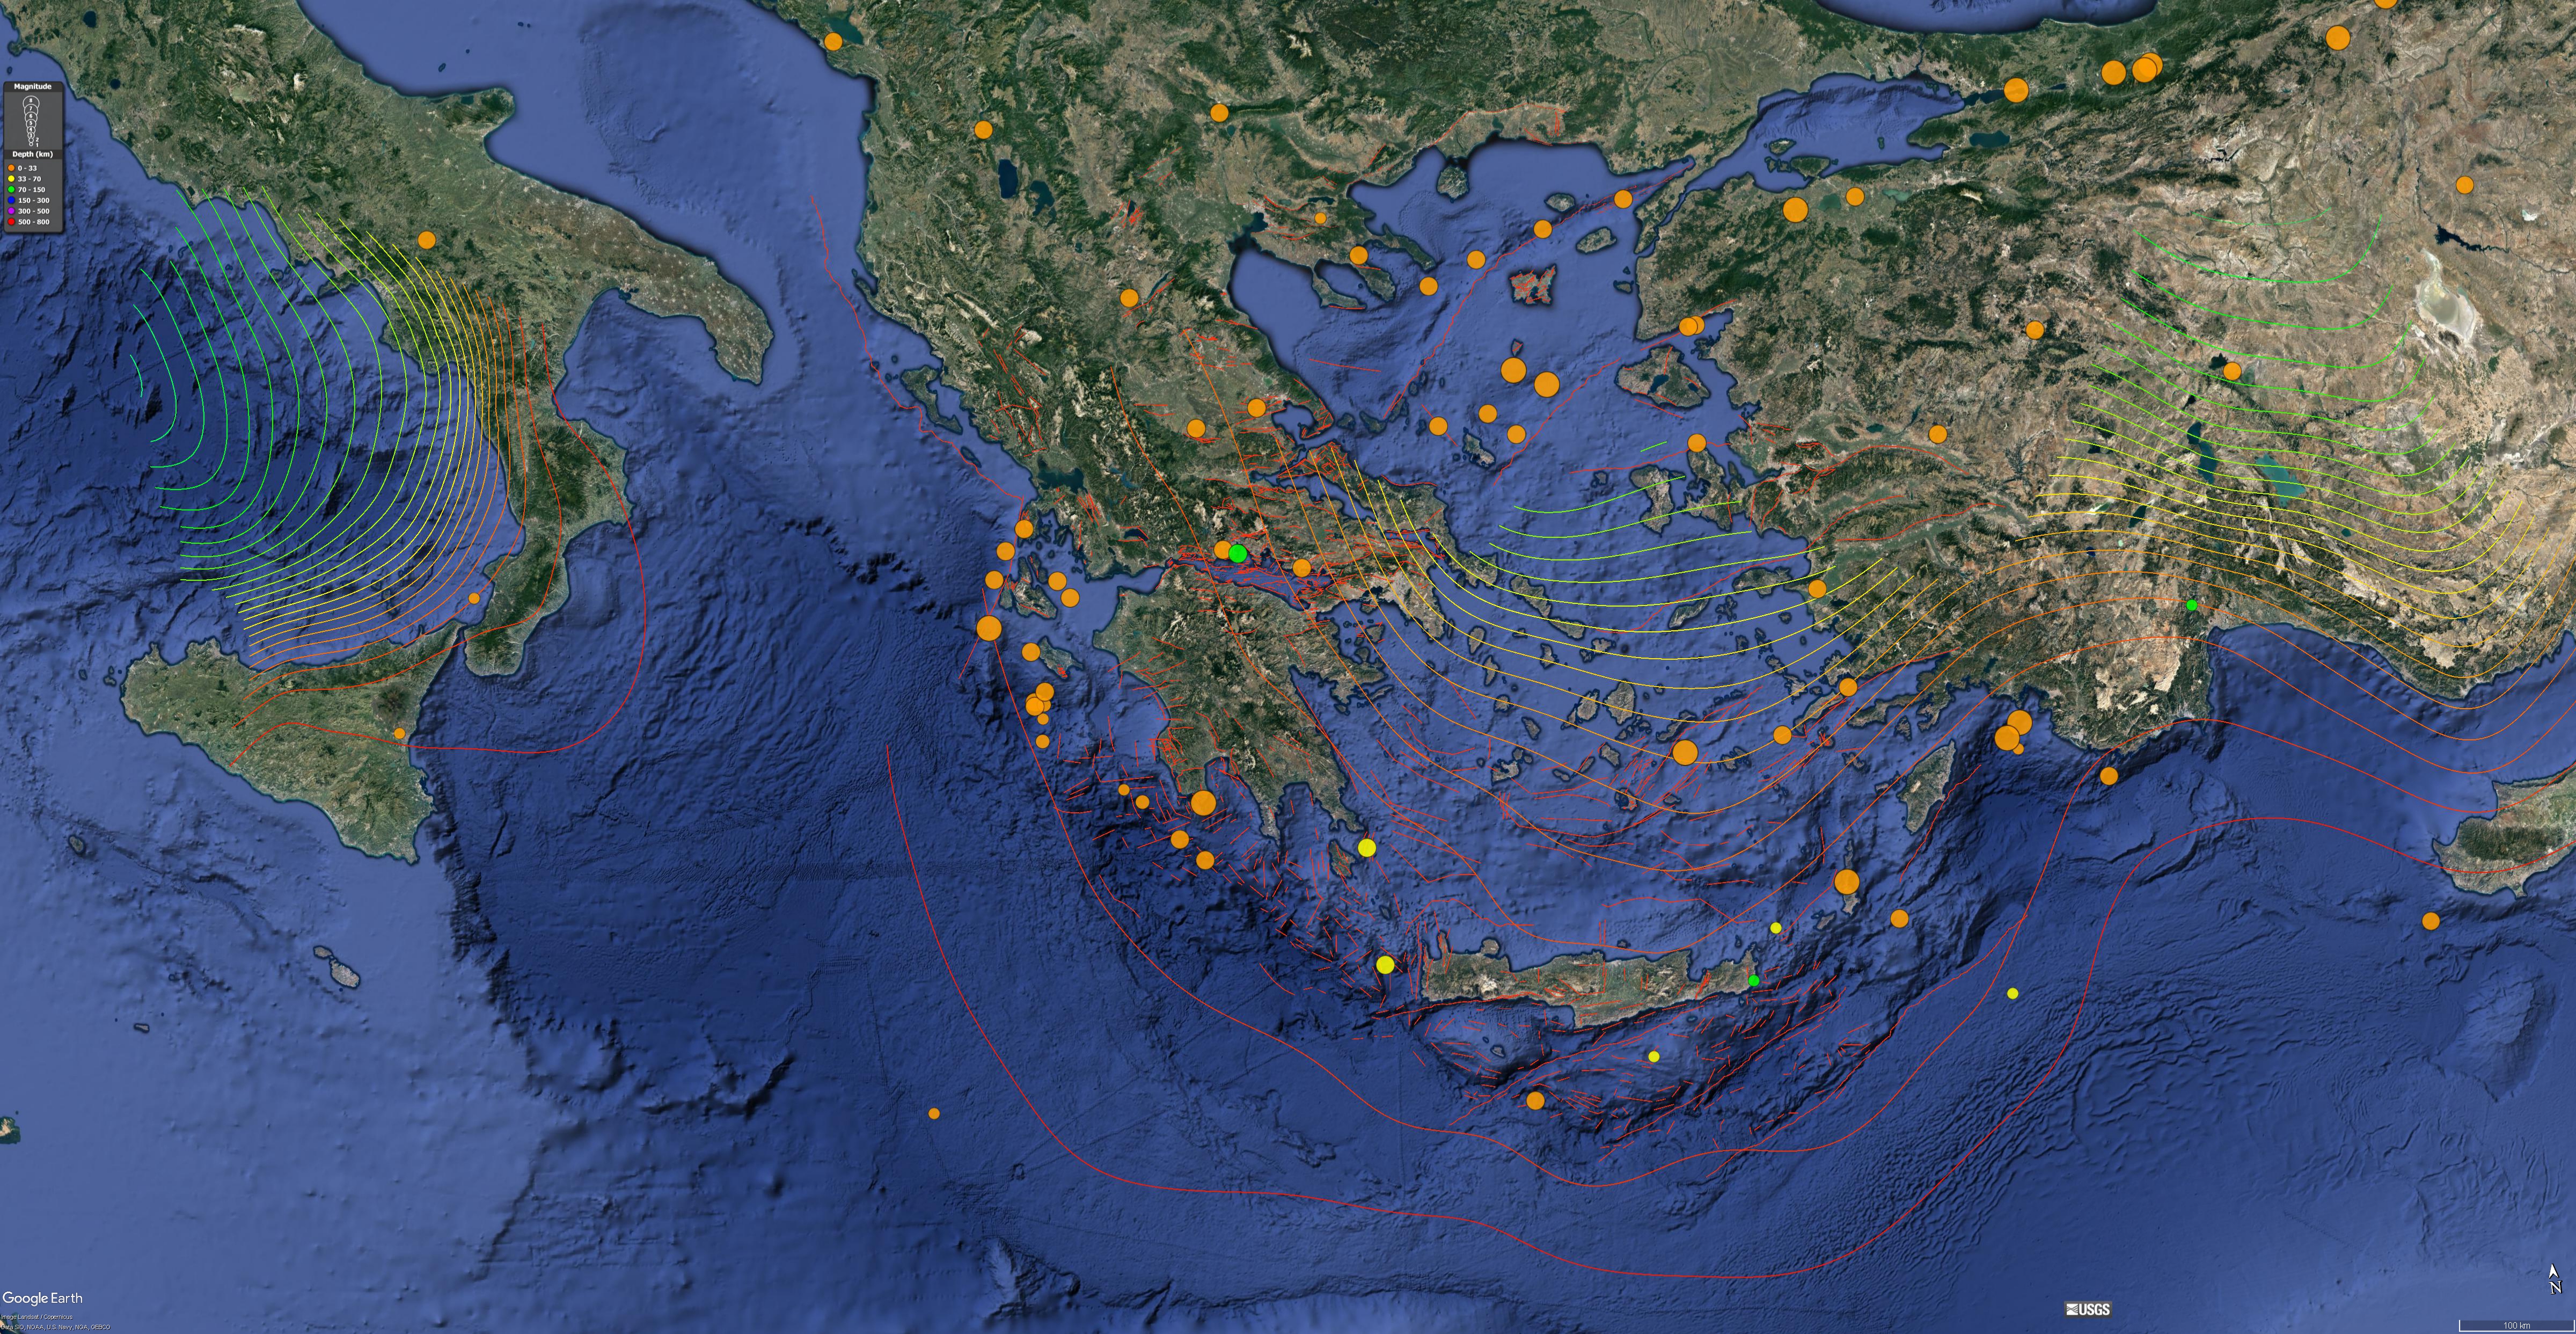2576x1334 pixels.
Task: Click the yellow earthquake marker southeast of Peloponnese
Action: click(1367, 848)
